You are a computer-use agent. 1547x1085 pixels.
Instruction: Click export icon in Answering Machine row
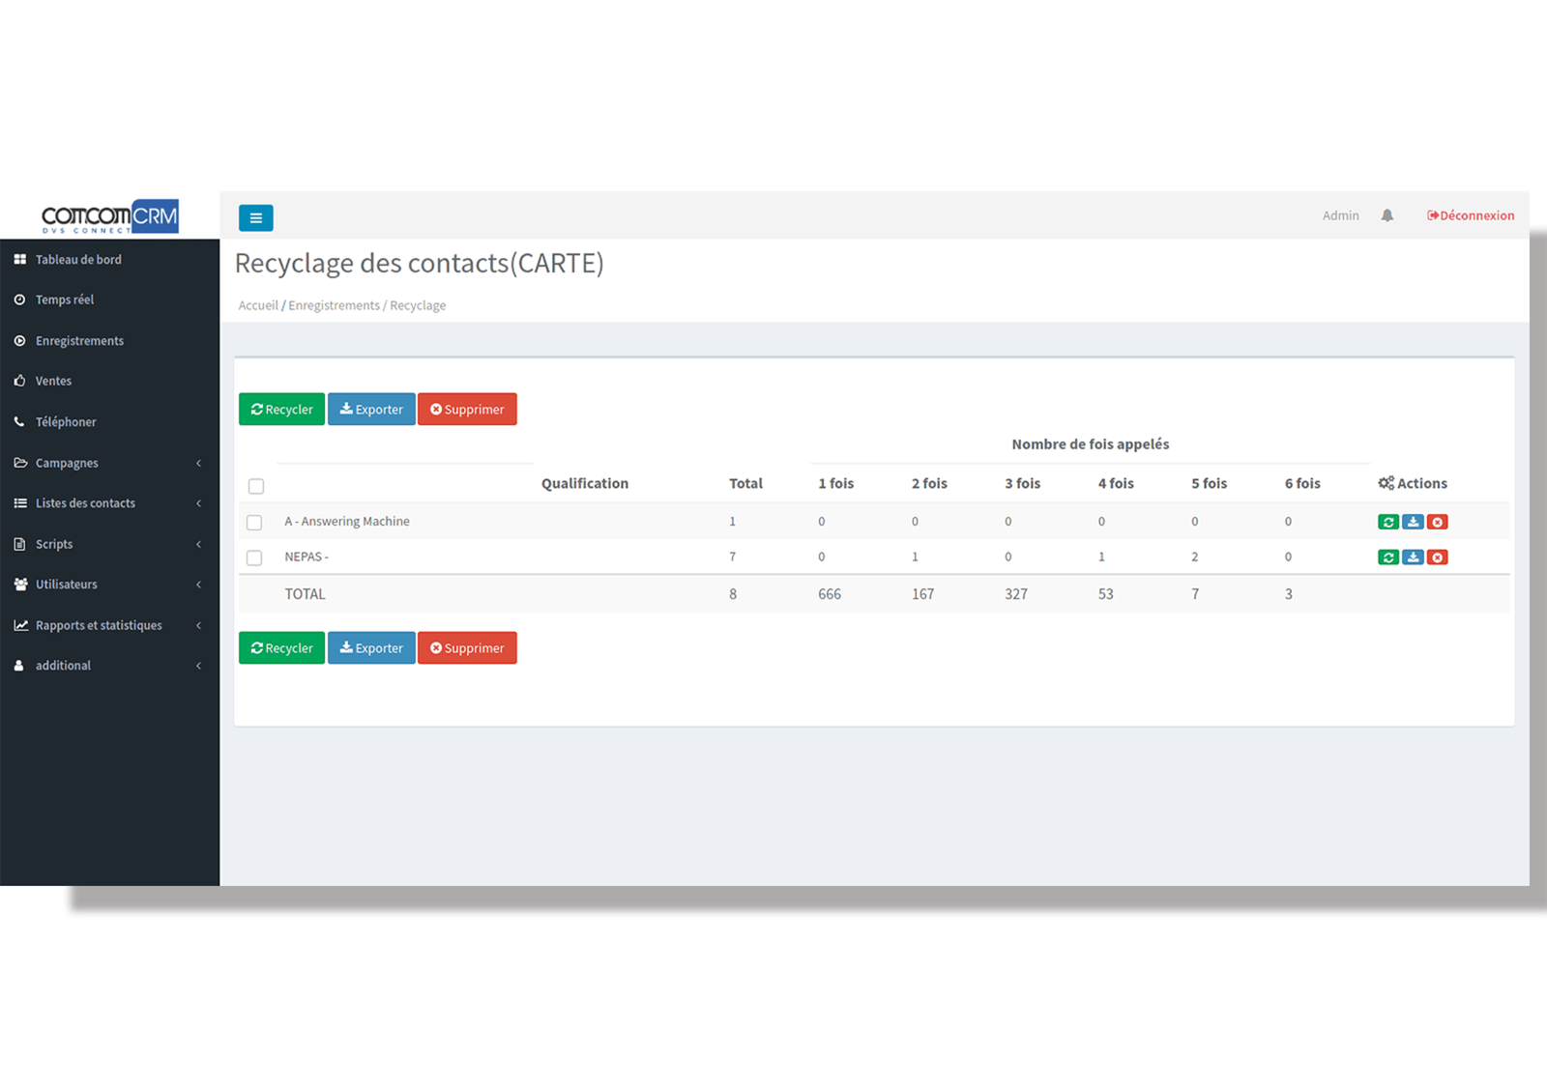1413,522
